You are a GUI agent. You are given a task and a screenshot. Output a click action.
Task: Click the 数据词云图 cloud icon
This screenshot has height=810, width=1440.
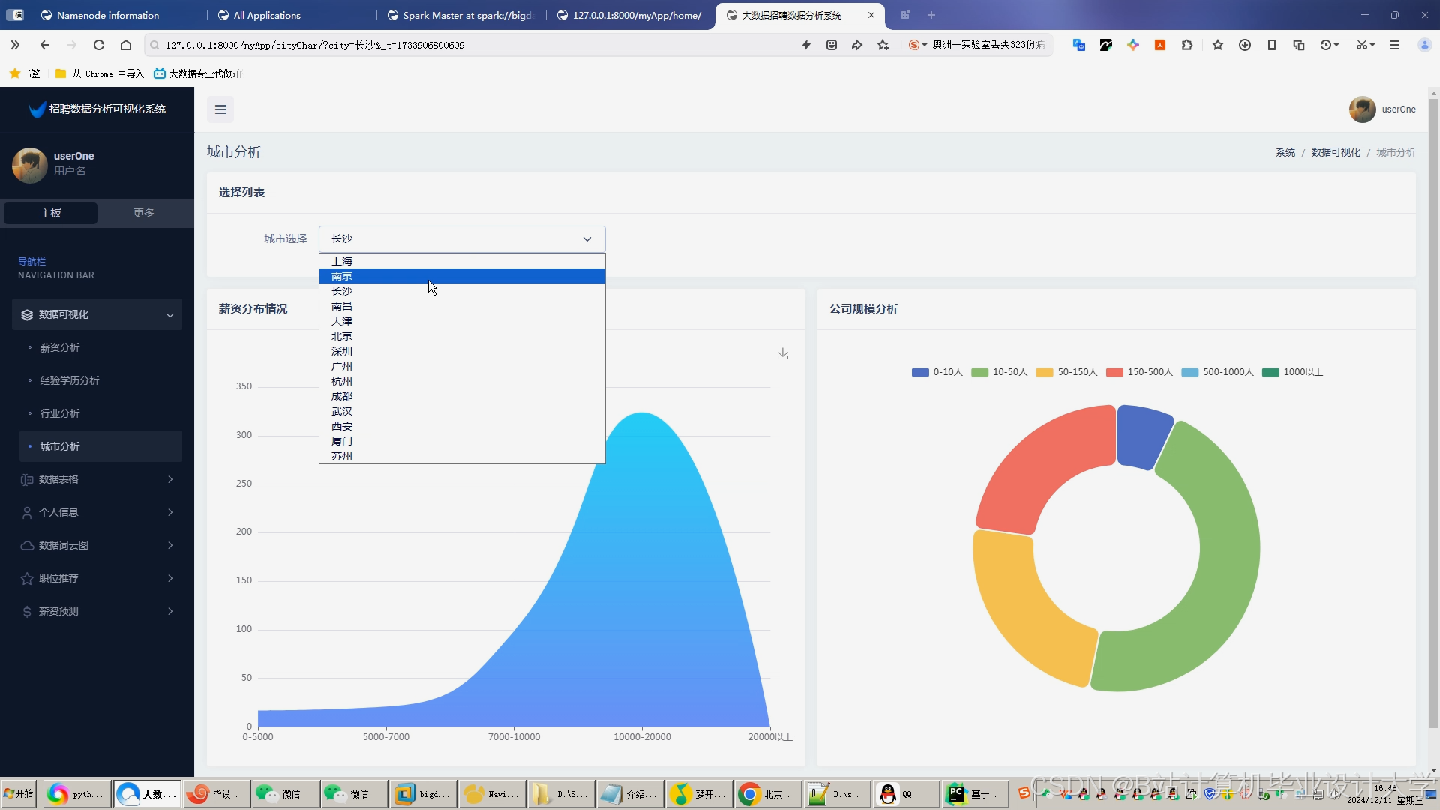[26, 545]
